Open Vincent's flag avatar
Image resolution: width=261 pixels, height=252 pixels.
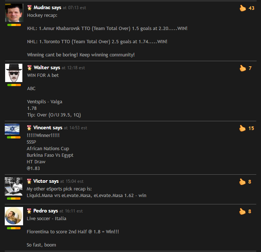[x=12, y=129]
